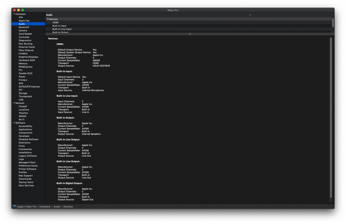Click magic's iMac Pro in path bar
Viewport: 346px width, 224px height.
pyautogui.click(x=27, y=207)
